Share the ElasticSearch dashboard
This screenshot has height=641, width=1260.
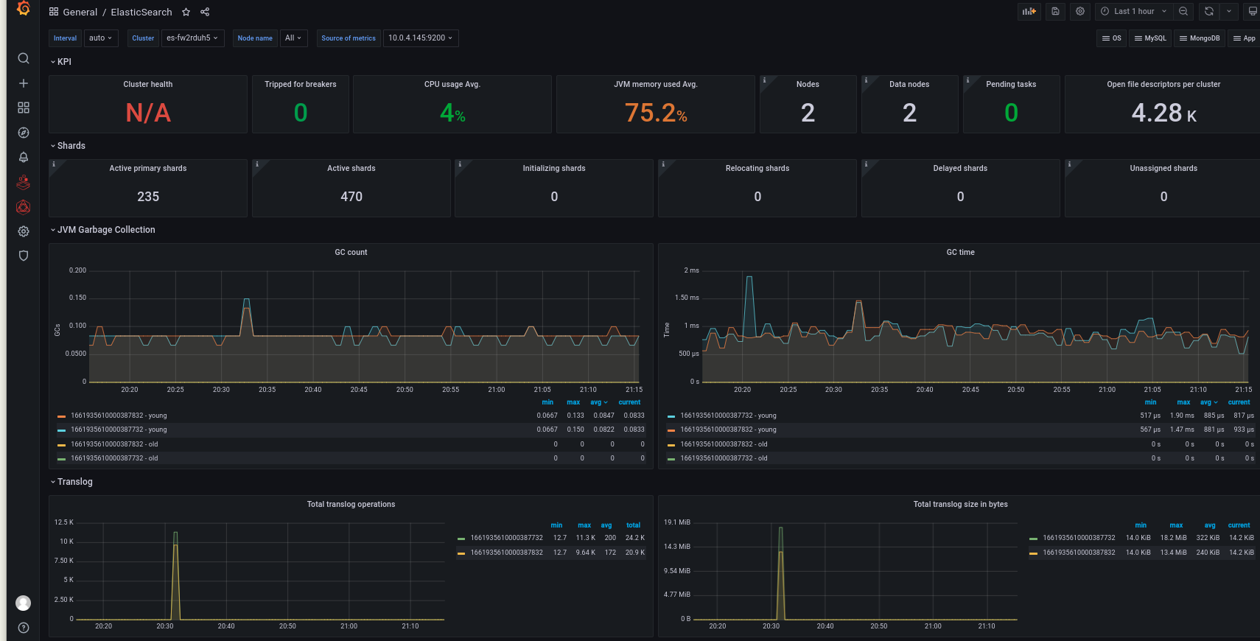click(205, 12)
